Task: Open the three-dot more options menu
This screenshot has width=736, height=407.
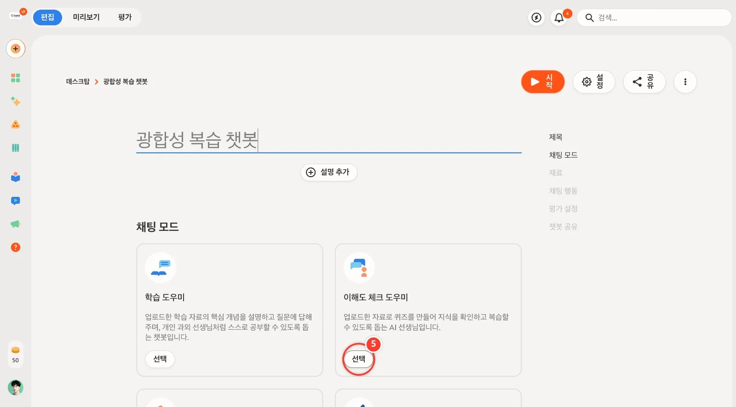Action: [685, 82]
